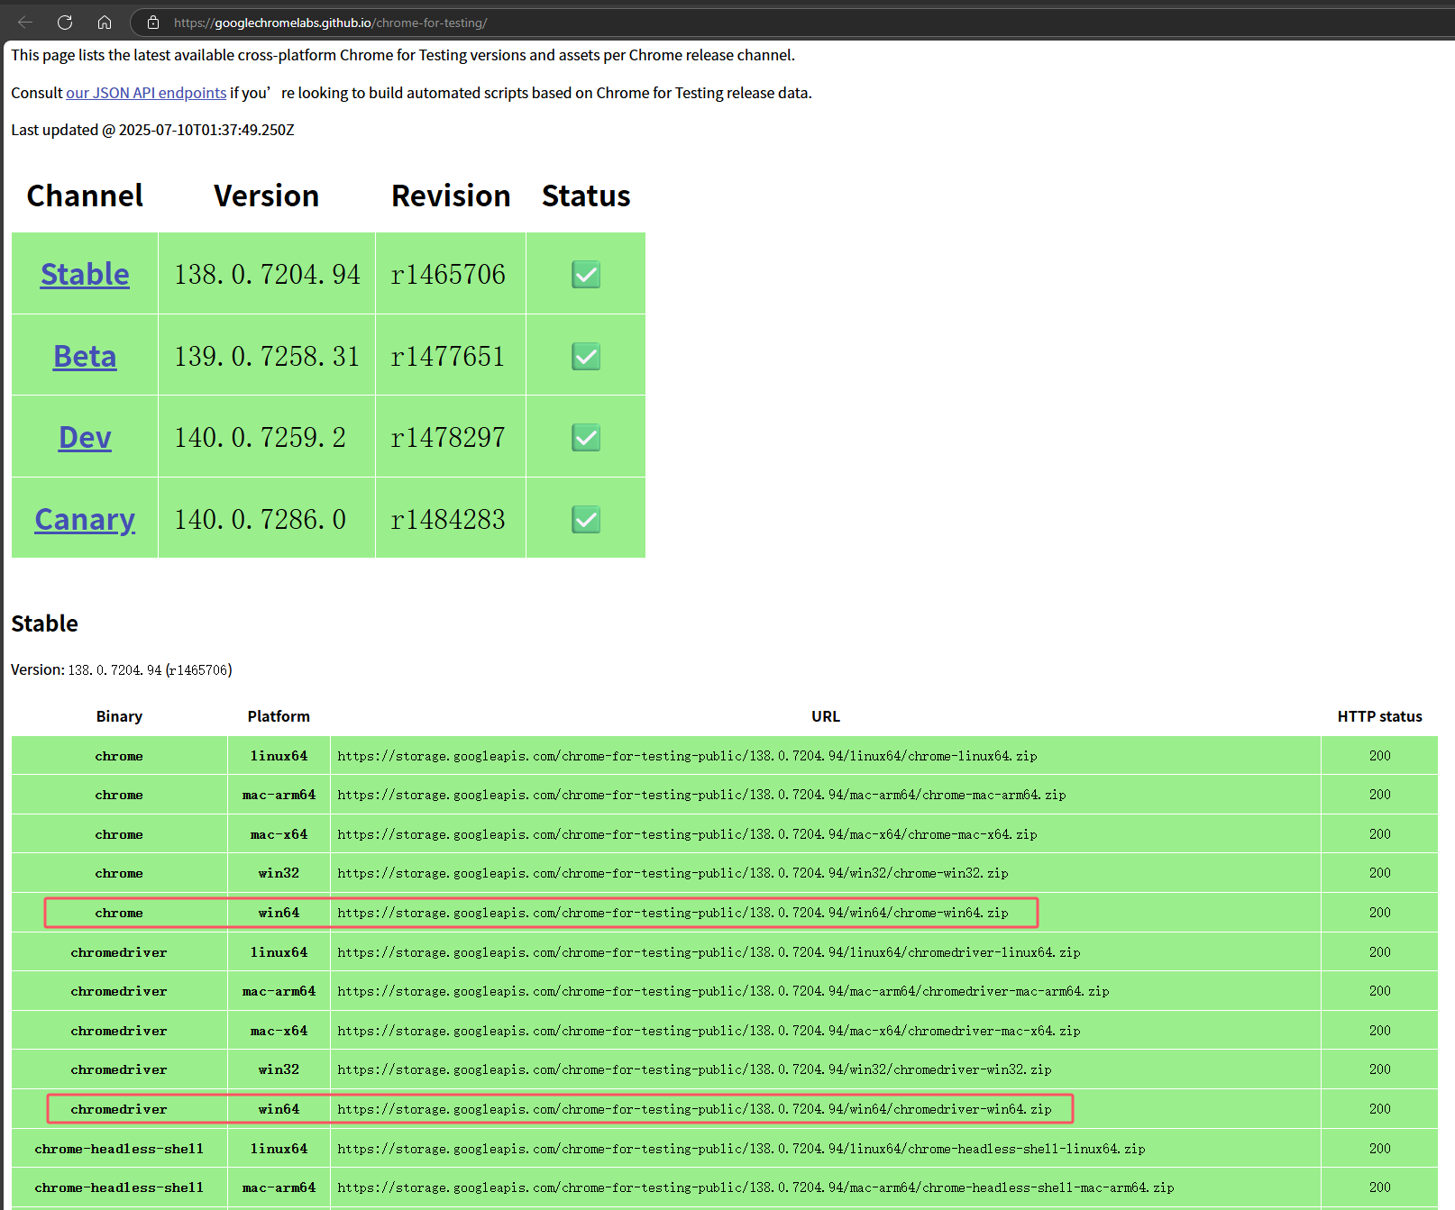Click the 'Version: 138.0.7204.94 (r1465706)' line
1455x1210 pixels.
point(122,669)
